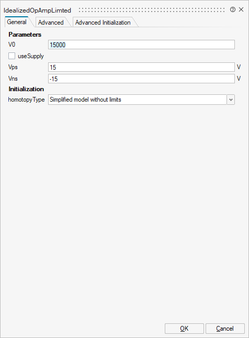
Task: Click the OK button
Action: (x=184, y=329)
